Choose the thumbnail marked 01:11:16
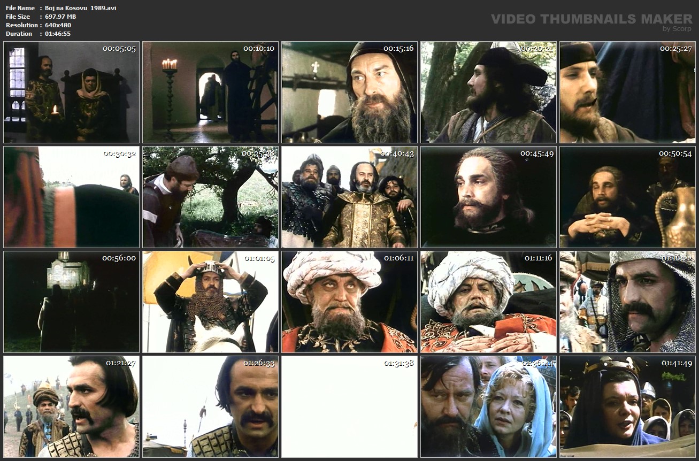Screen dimensions: 699x461 coord(488,302)
